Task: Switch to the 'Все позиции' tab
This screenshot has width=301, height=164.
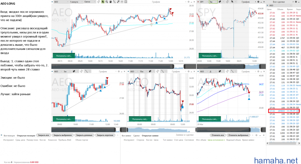Action: [9, 136]
